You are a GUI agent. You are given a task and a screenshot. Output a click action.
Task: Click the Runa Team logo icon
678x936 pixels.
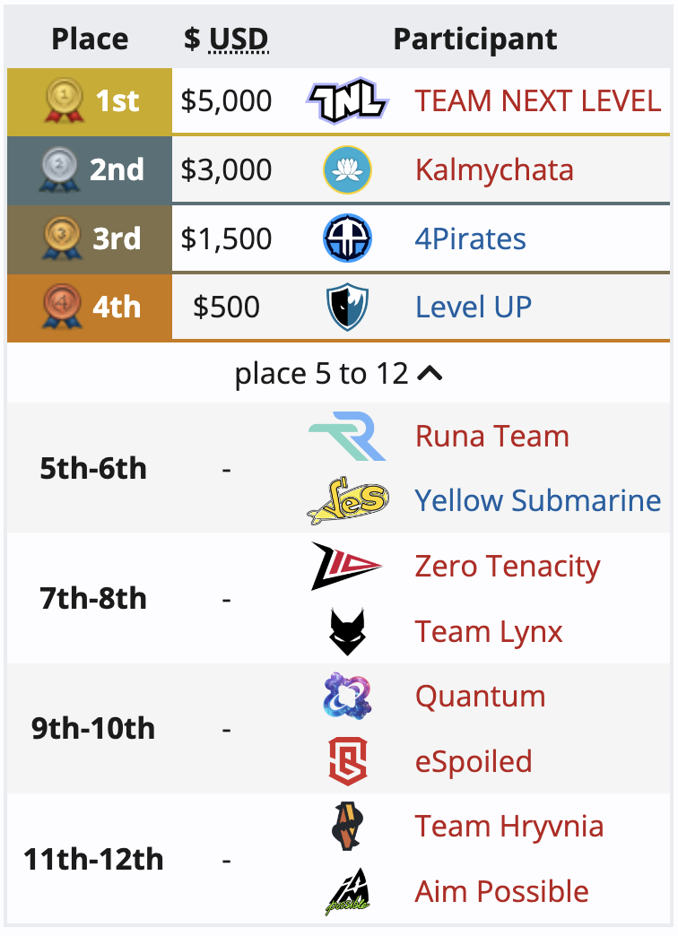347,436
